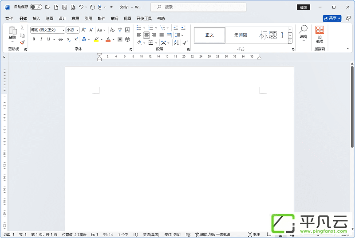Viewport: 355px width, 238px height.
Task: Switch to the 布局 Layout tab
Action: pos(75,19)
